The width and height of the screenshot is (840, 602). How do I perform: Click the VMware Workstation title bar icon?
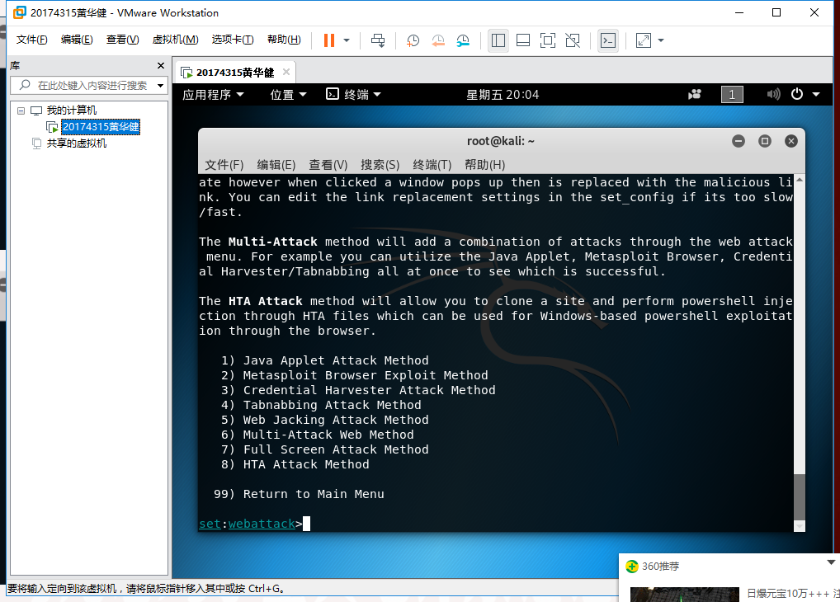(19, 12)
